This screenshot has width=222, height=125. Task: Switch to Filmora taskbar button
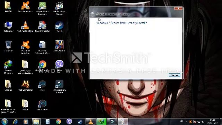point(112,122)
